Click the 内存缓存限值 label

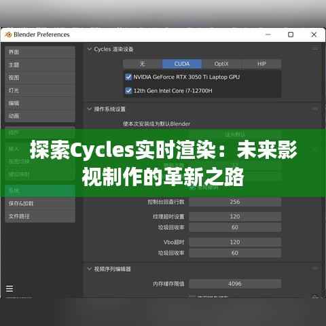tap(168, 284)
